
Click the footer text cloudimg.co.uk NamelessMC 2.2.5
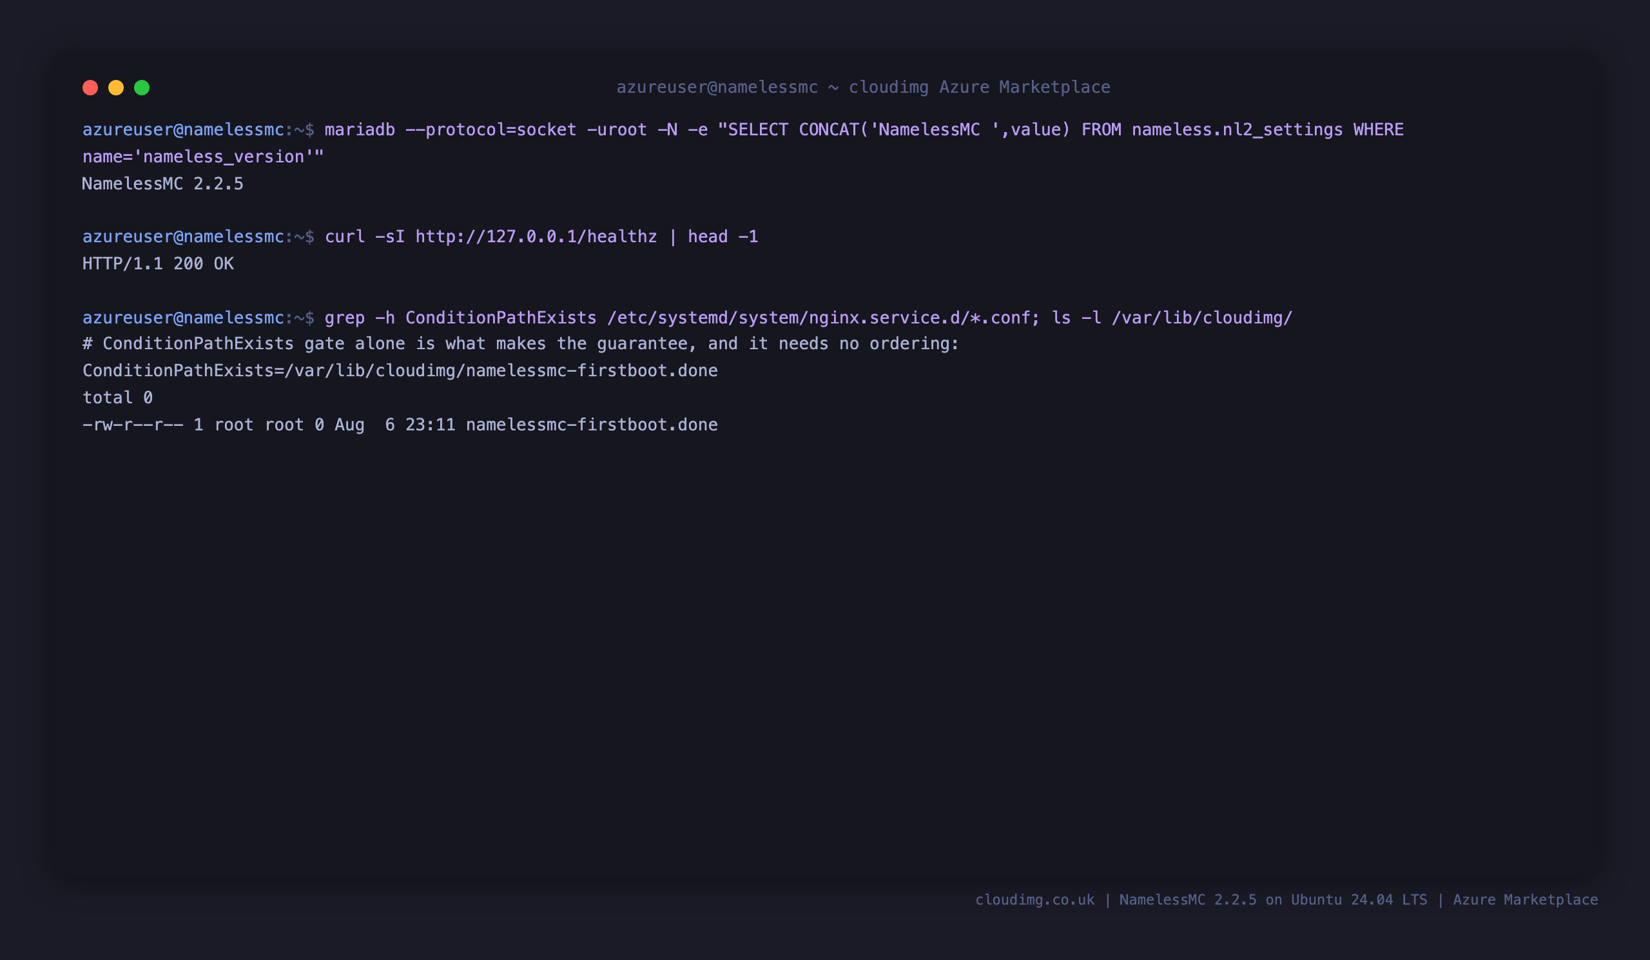(1286, 900)
